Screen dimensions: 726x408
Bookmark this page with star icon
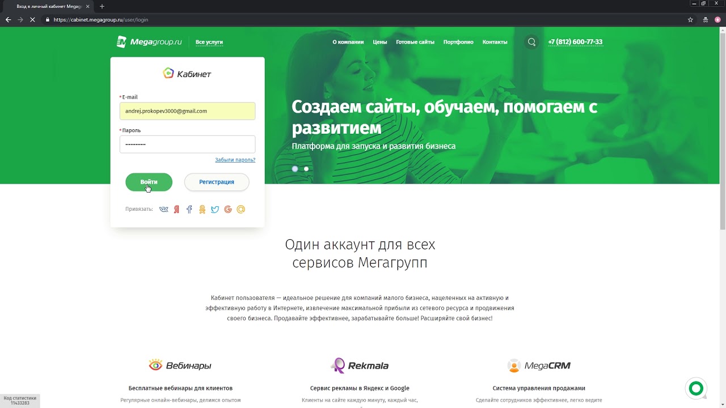pos(690,19)
